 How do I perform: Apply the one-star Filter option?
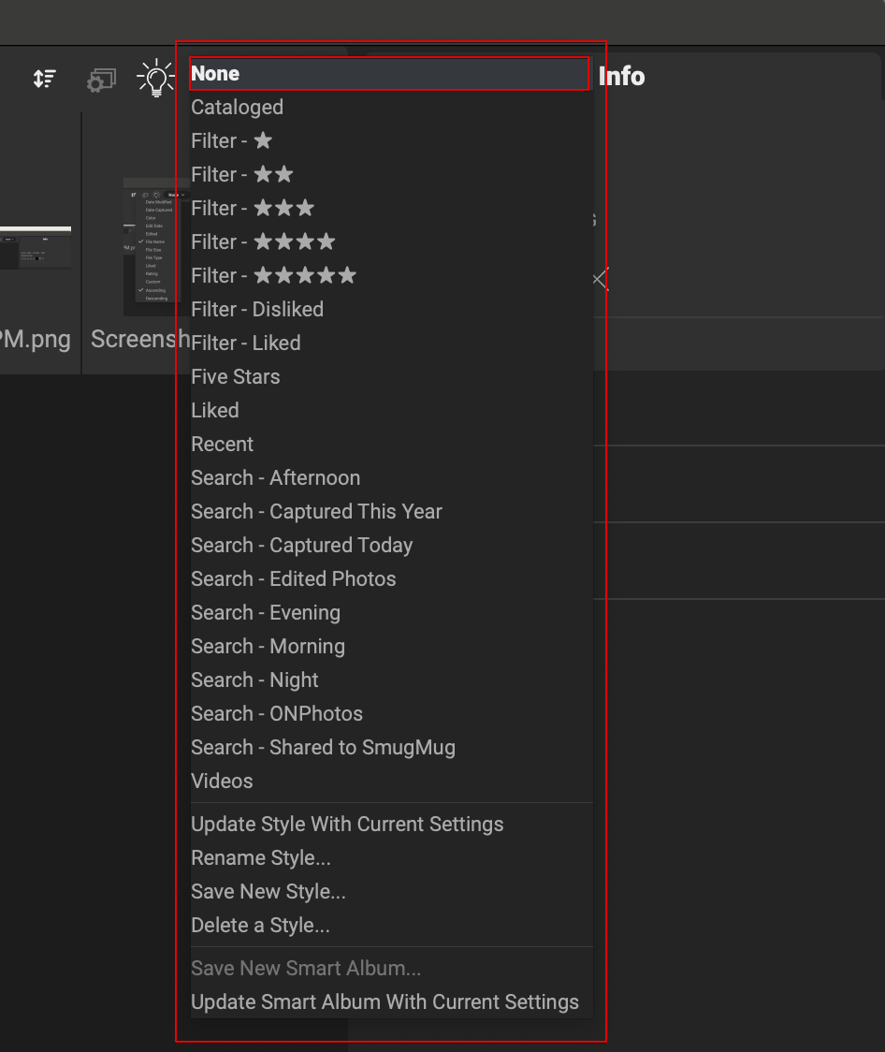pos(231,141)
